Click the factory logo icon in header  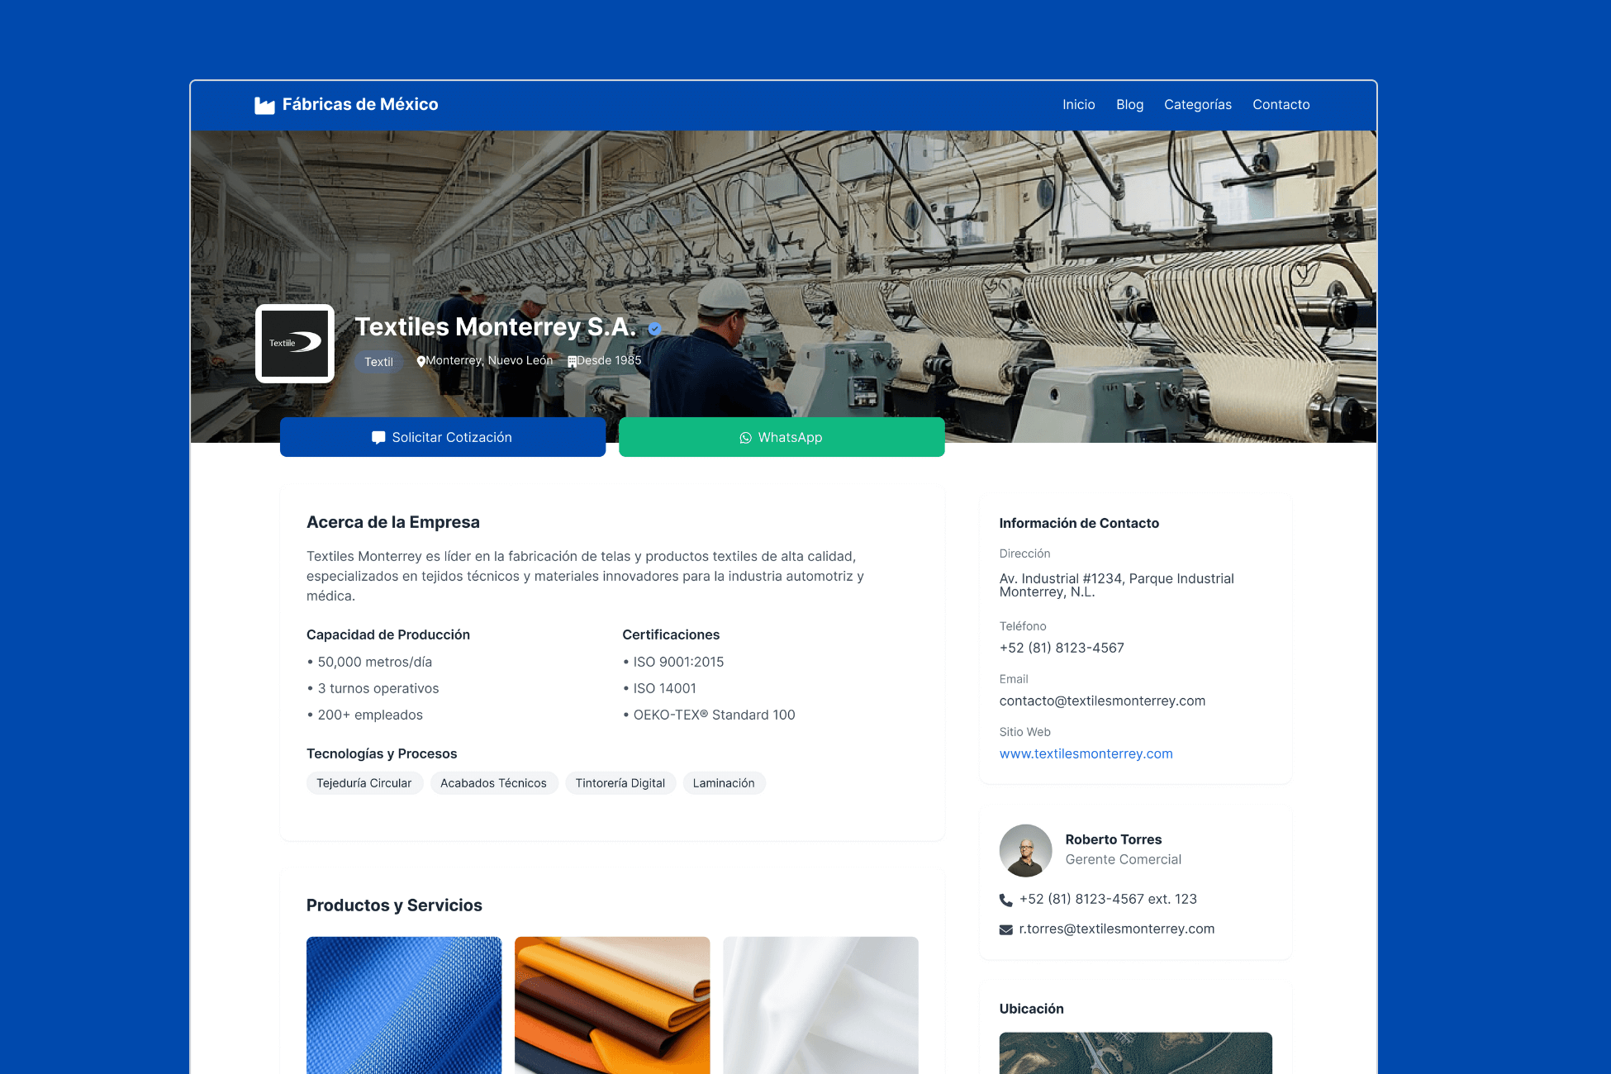coord(264,105)
